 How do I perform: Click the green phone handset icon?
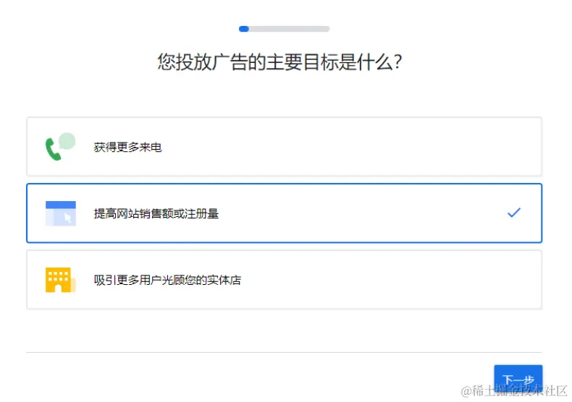point(53,150)
